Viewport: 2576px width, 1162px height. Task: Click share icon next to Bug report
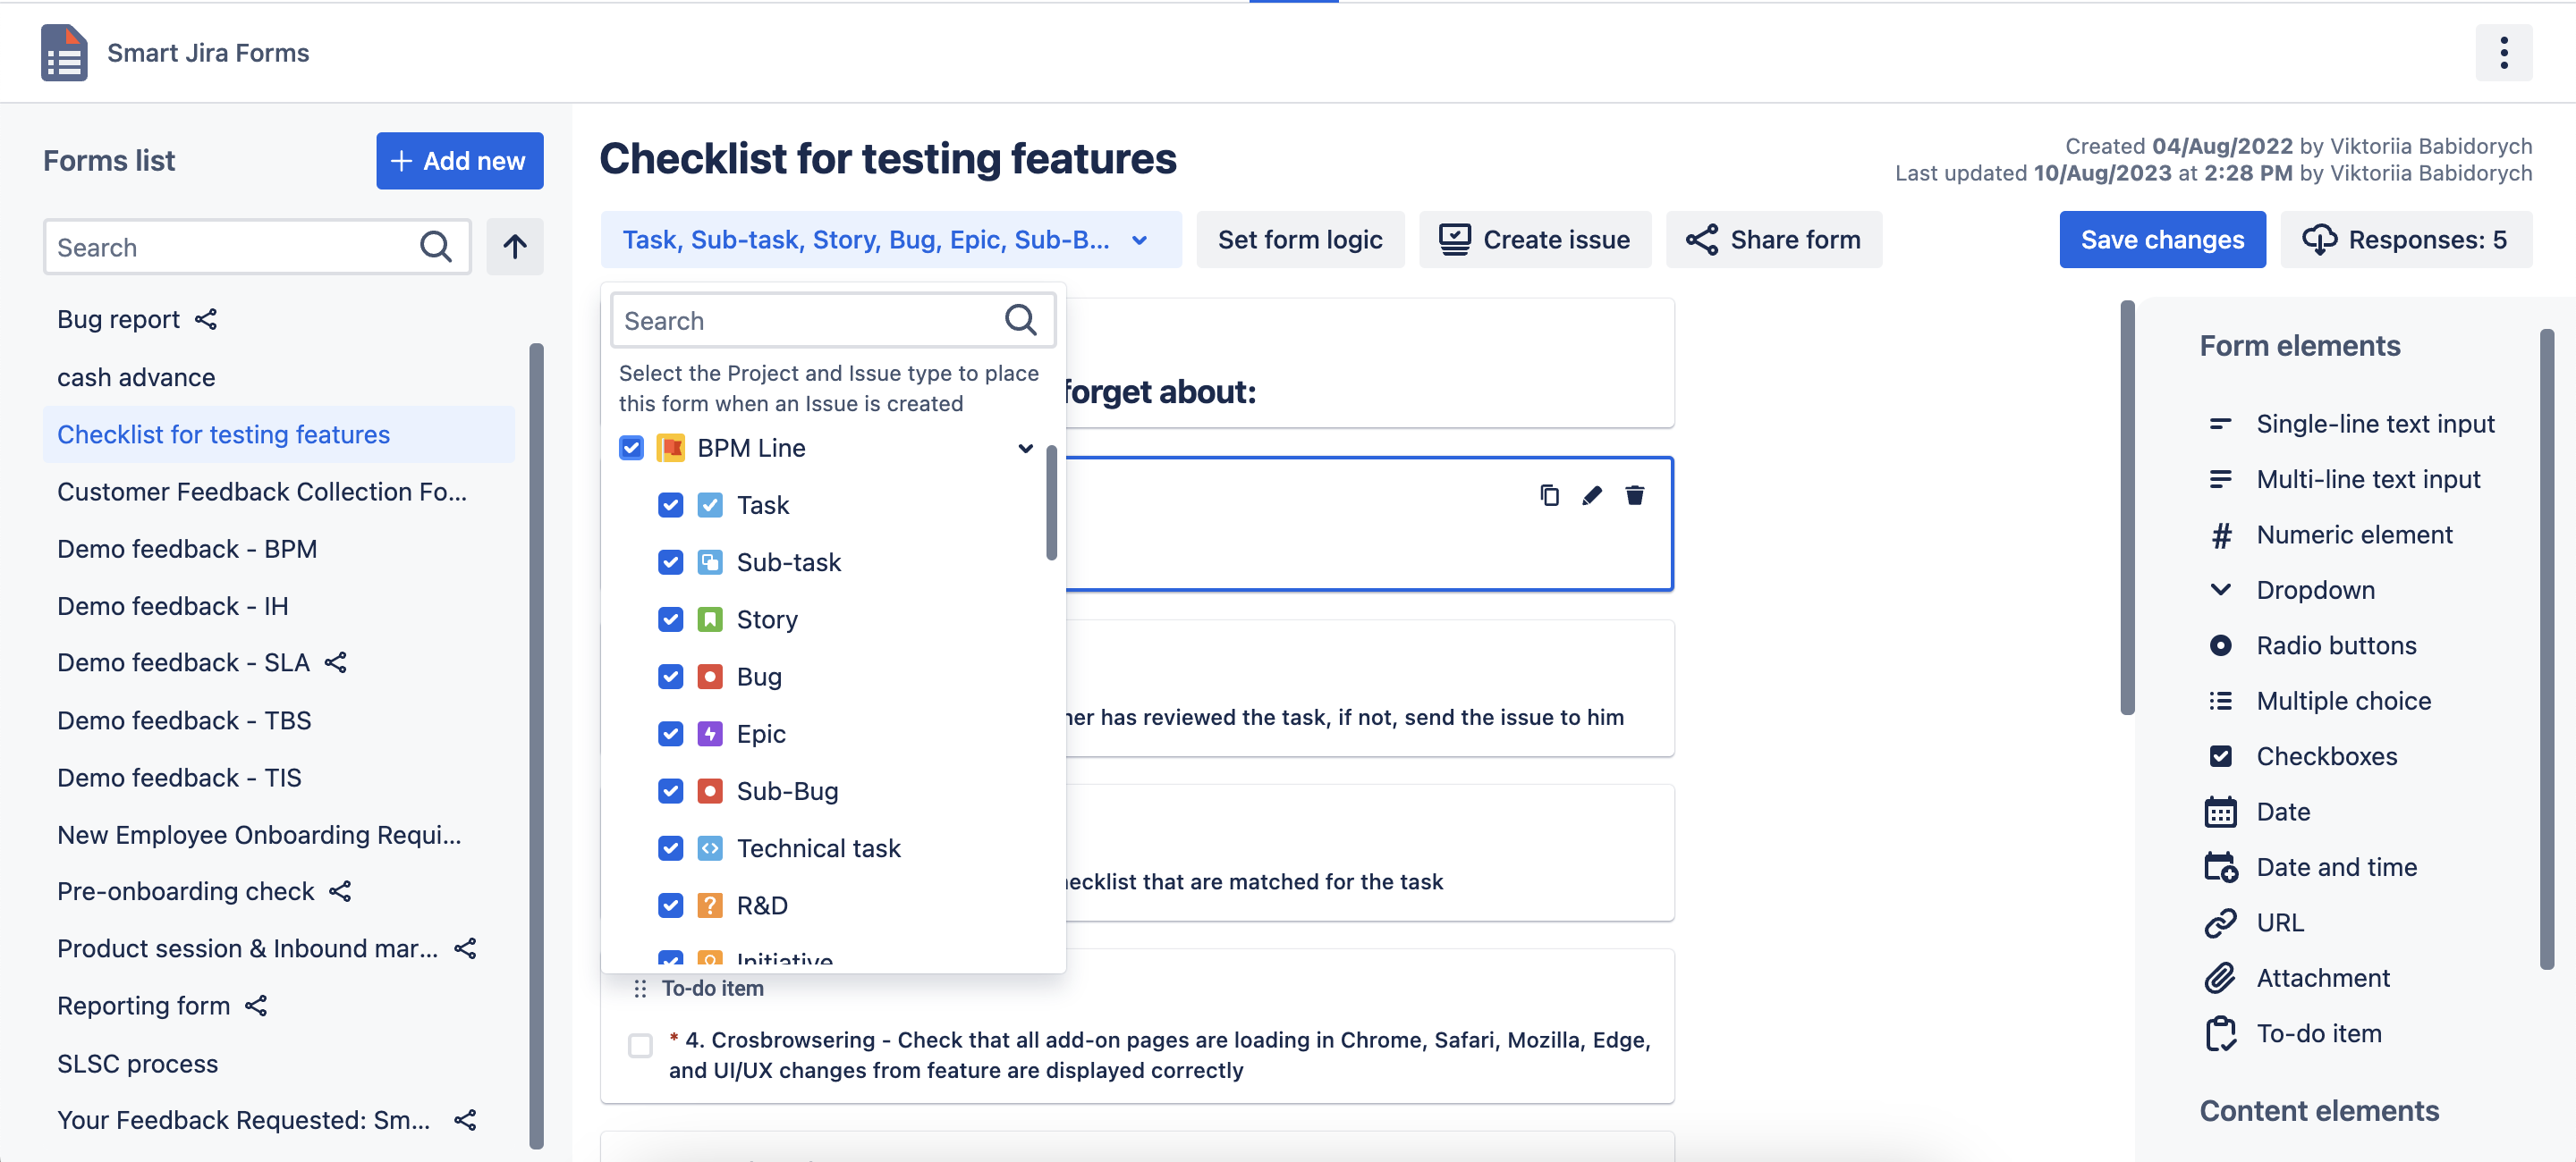pyautogui.click(x=206, y=320)
